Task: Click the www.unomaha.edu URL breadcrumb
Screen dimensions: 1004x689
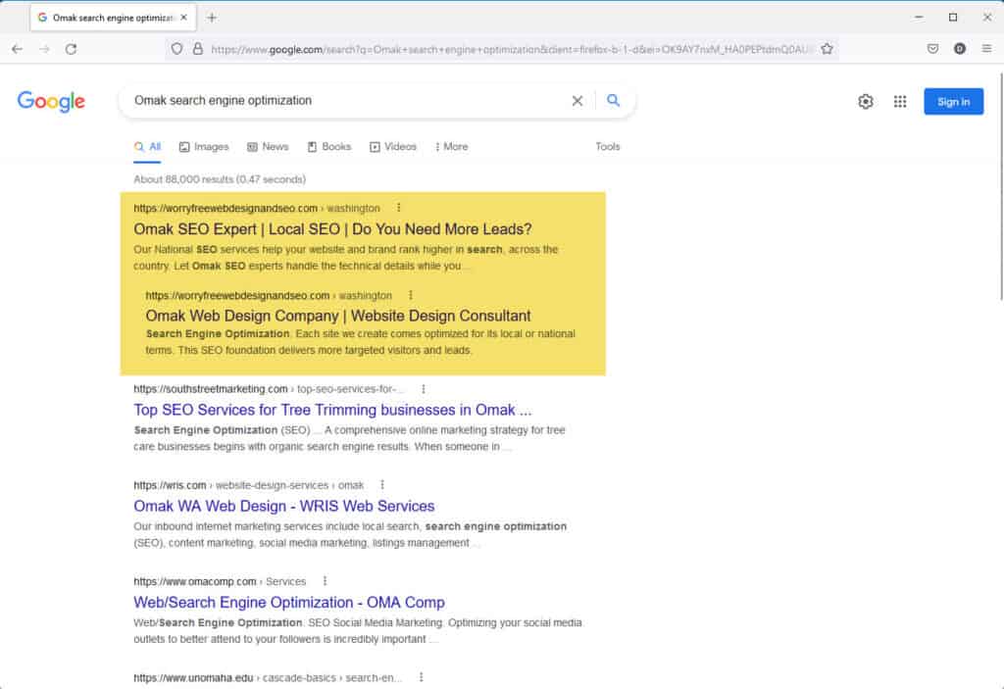Action: (x=268, y=677)
